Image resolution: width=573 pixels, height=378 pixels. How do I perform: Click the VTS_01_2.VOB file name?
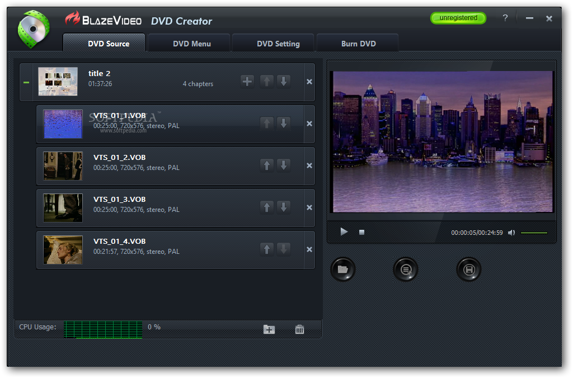click(120, 158)
